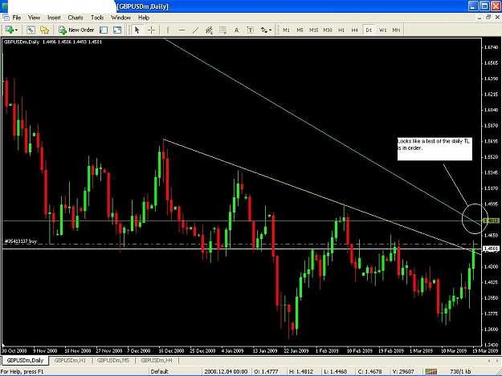Viewport: 502px width, 376px height.
Task: Click status bar close value C: 1.4678
Action: coord(369,371)
